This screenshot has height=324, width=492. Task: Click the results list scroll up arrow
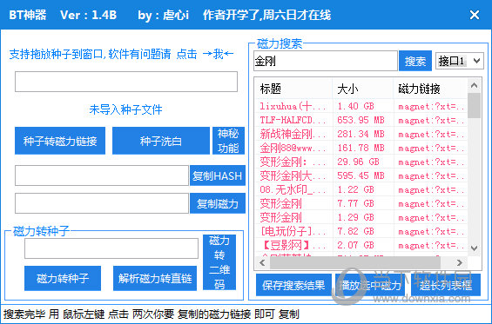[x=474, y=85]
